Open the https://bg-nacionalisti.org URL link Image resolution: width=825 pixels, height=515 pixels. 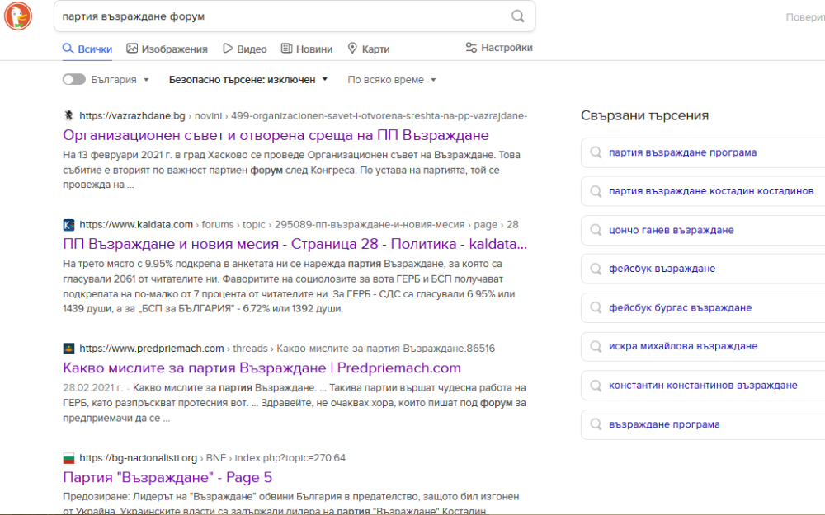(139, 458)
